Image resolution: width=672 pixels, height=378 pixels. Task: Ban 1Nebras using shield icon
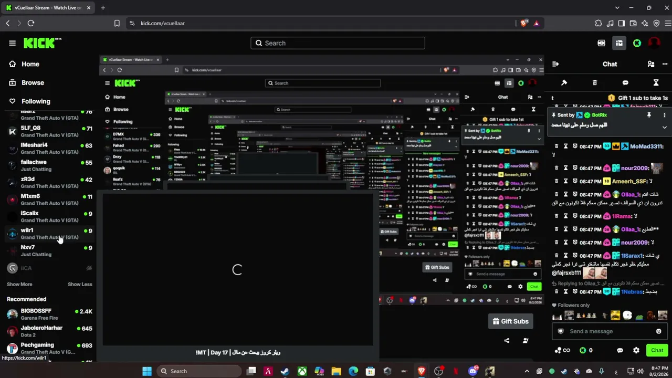pos(575,291)
